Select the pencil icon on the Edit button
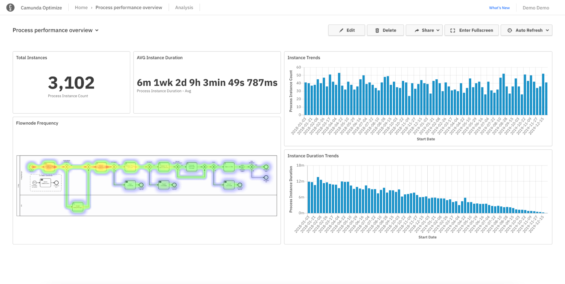 pos(341,30)
